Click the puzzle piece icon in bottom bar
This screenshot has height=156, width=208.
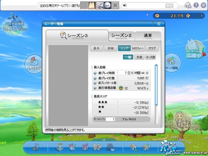(97, 147)
